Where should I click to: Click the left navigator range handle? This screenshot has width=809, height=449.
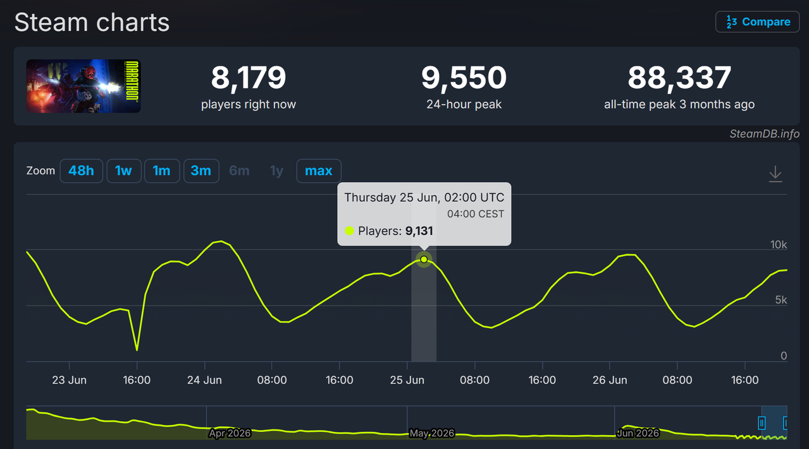(762, 422)
